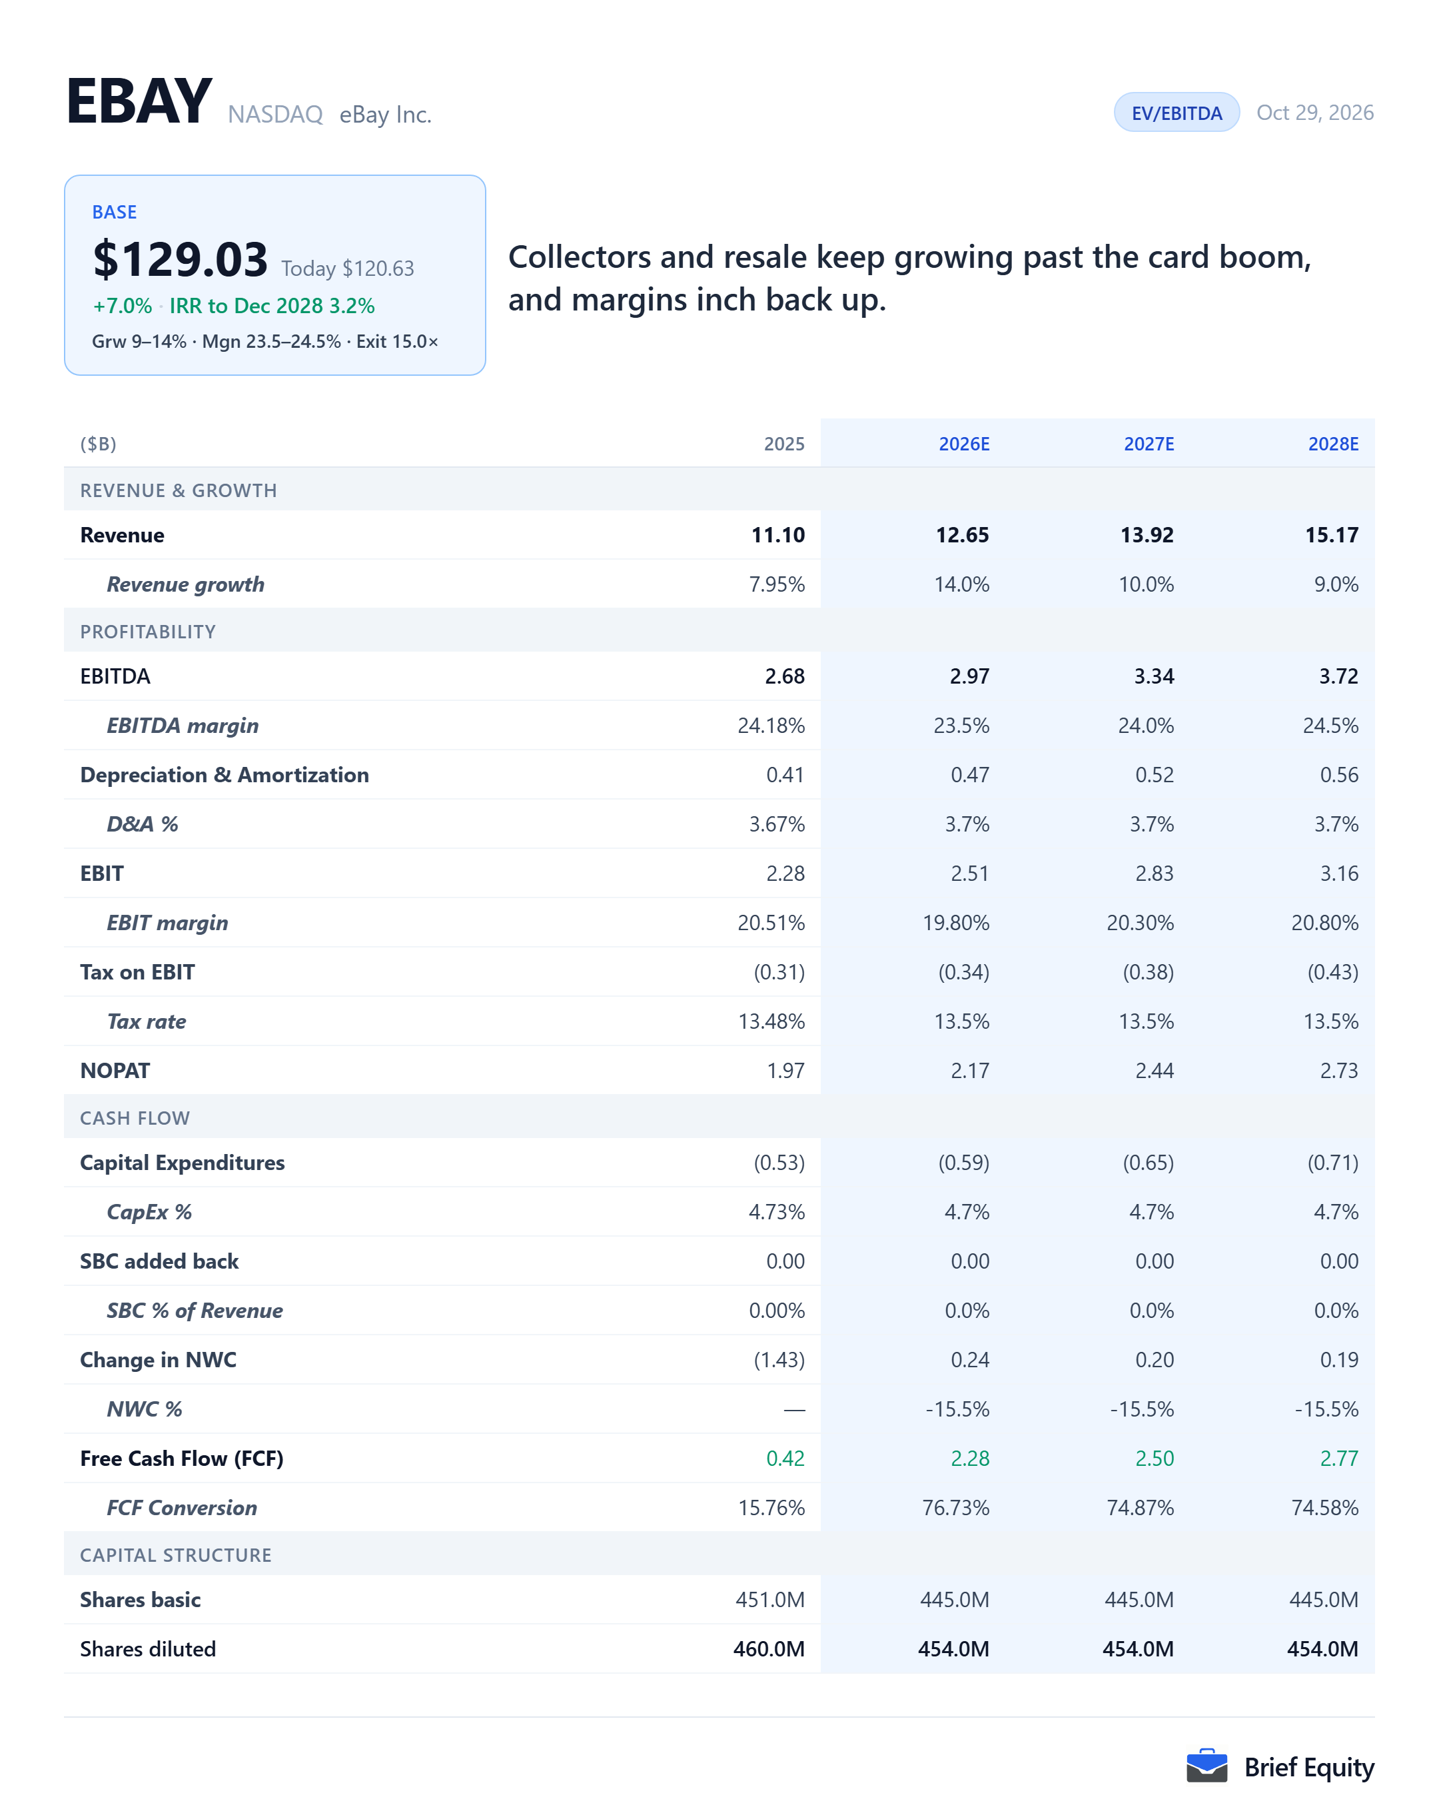The image size is (1439, 1819).
Task: Click the 2025 FCF value 0.42
Action: coord(785,1459)
